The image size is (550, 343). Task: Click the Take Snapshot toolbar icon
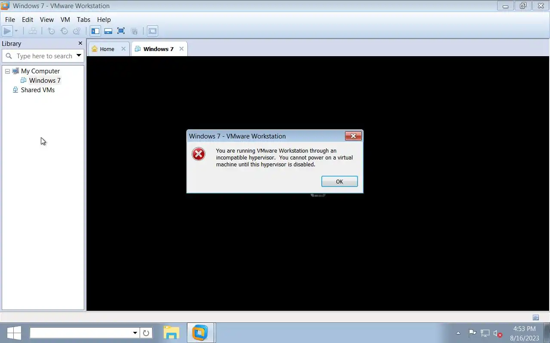click(51, 31)
